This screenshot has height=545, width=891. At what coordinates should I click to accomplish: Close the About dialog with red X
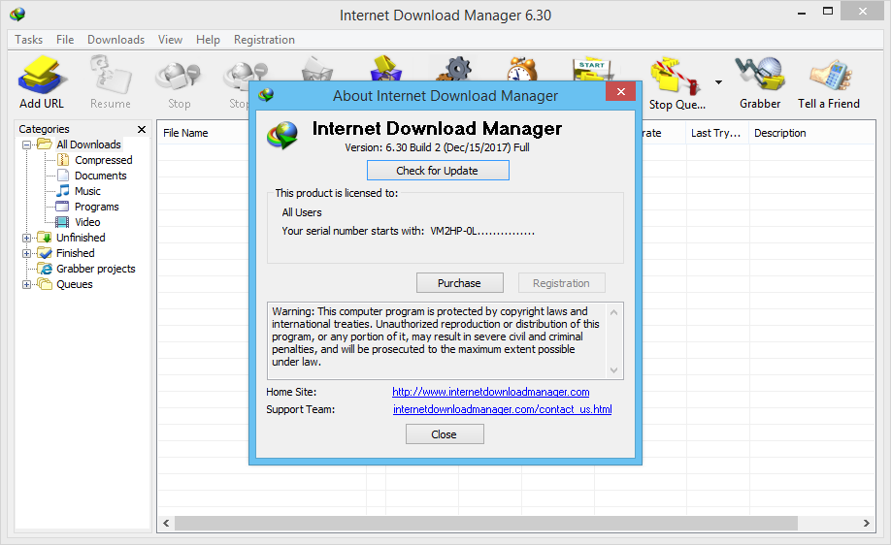620,91
